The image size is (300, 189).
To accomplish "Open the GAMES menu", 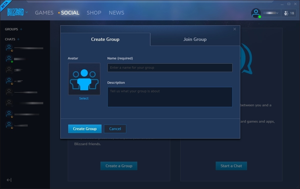I will pos(44,13).
